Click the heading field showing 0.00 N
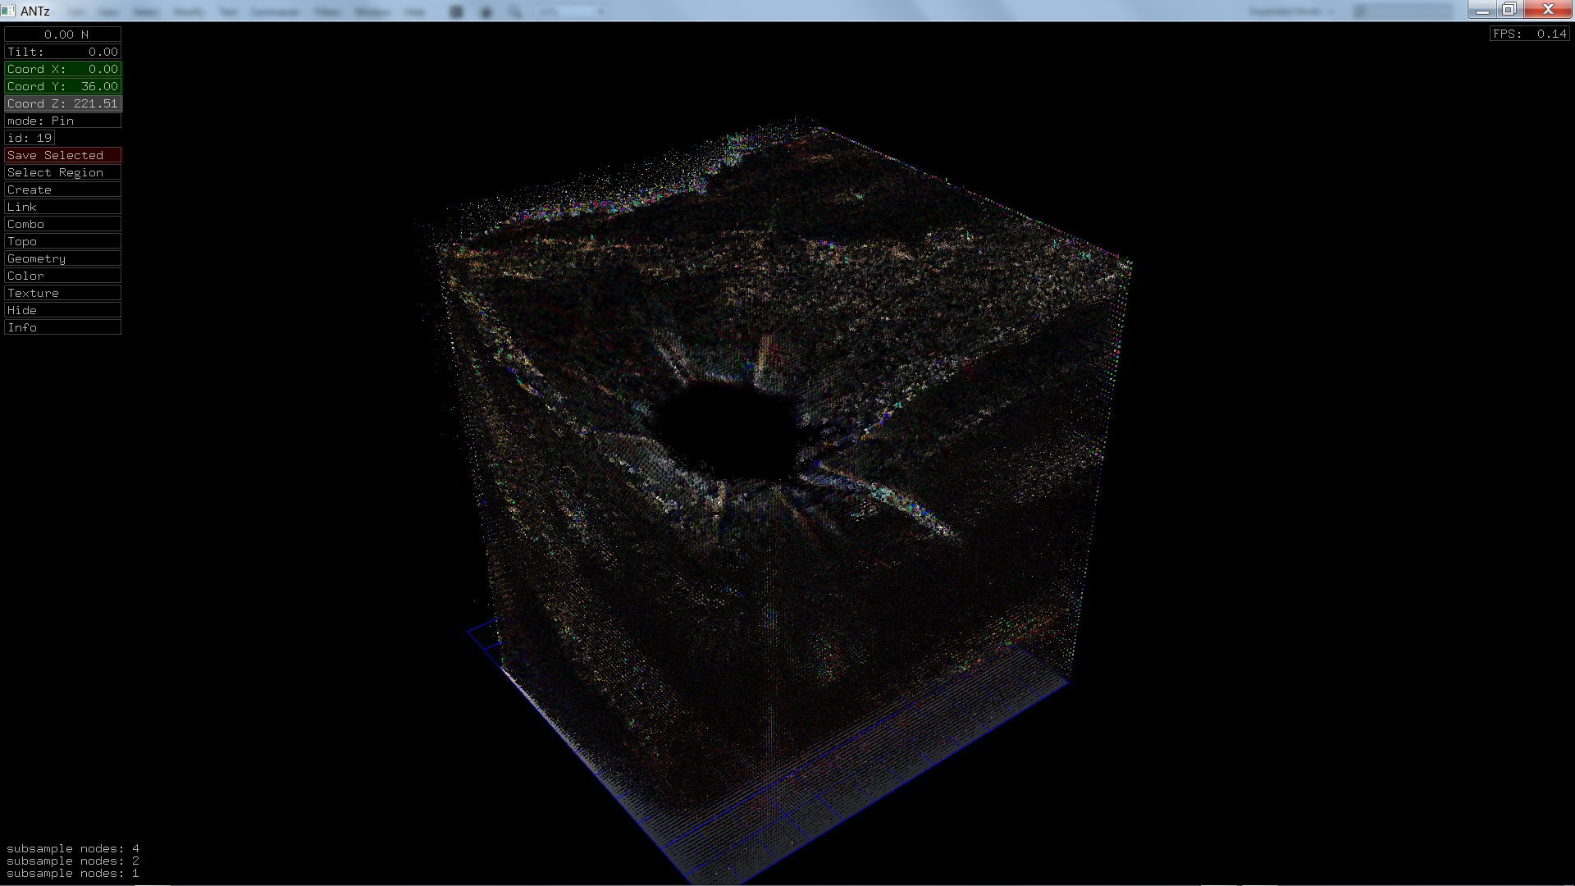The height and width of the screenshot is (886, 1575). tap(62, 34)
